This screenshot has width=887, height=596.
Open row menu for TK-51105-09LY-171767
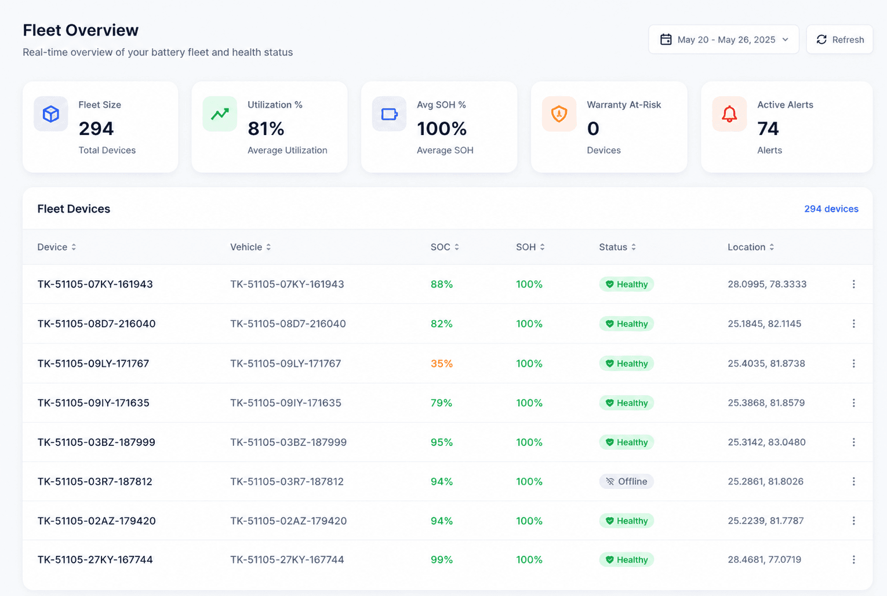854,364
